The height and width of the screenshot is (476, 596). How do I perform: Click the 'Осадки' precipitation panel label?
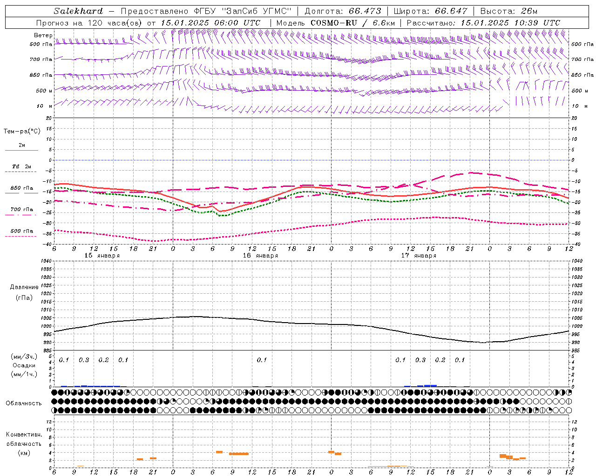point(24,365)
